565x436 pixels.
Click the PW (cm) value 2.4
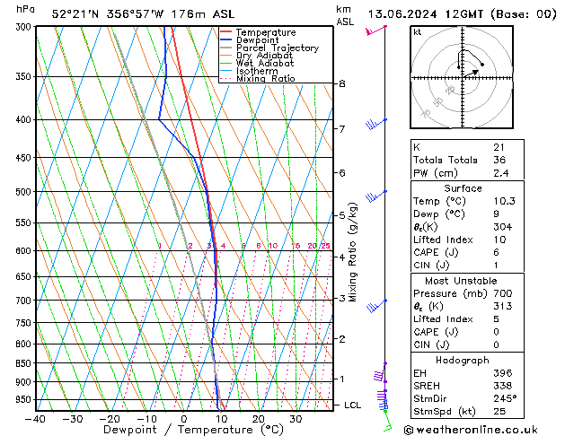pos(501,173)
